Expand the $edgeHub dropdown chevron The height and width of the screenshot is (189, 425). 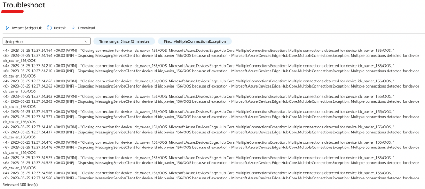[86, 41]
